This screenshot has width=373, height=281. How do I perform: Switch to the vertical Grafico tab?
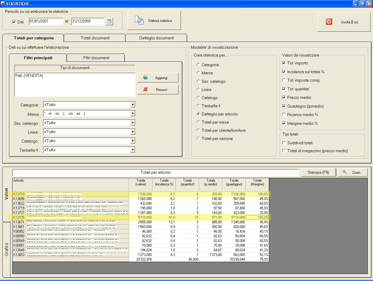(6, 250)
